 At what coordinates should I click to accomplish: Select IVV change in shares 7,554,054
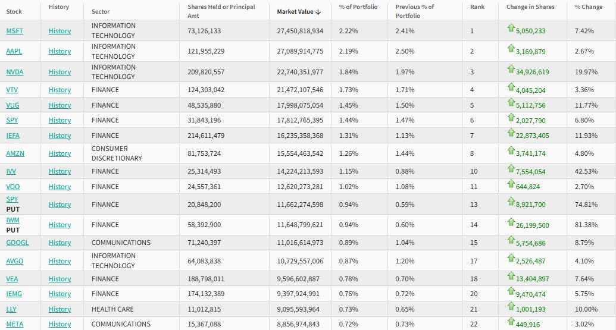[x=531, y=172]
